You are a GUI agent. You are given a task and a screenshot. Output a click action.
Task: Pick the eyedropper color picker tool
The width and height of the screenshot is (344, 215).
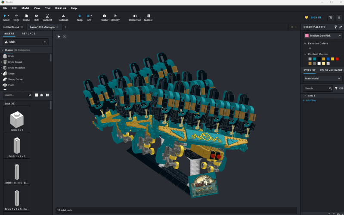340,27
